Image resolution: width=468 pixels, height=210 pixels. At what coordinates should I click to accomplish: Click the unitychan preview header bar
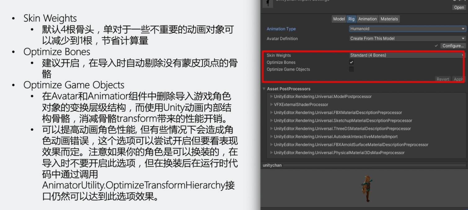click(x=364, y=165)
